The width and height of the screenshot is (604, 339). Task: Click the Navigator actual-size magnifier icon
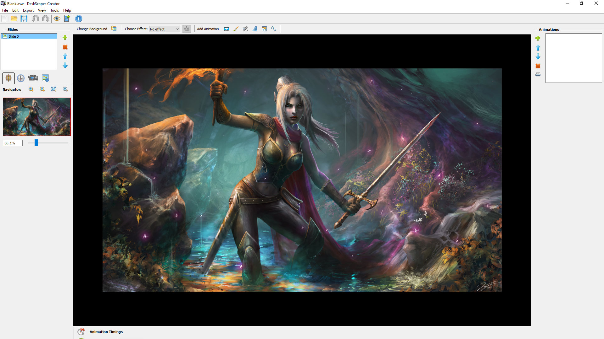click(65, 89)
